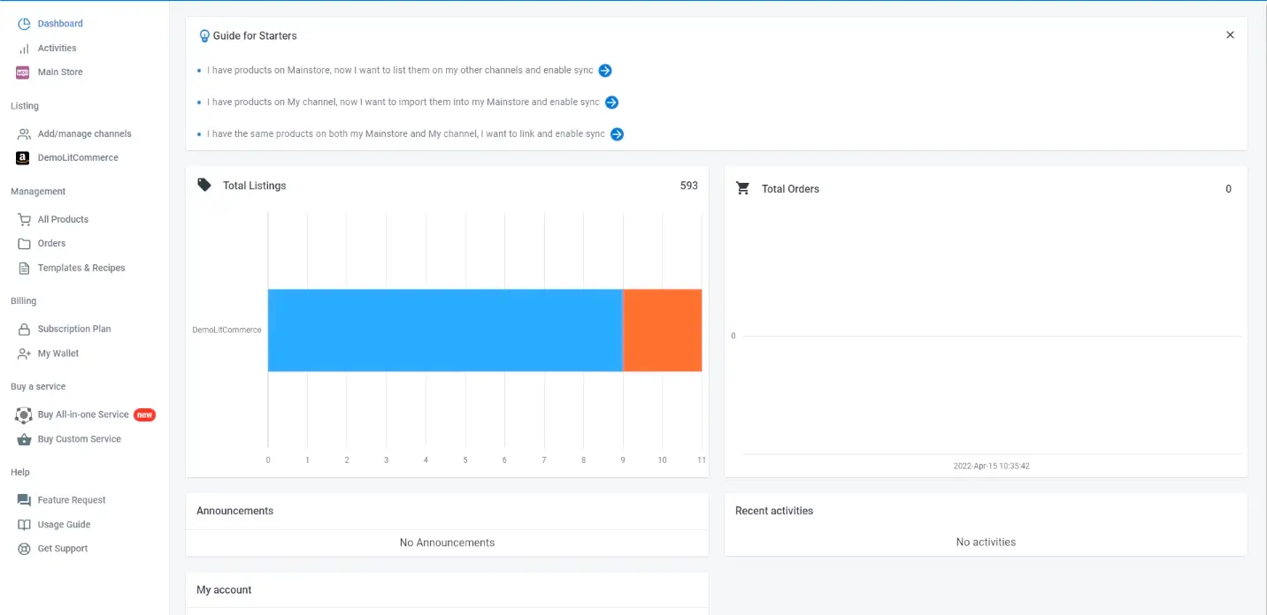Image resolution: width=1267 pixels, height=615 pixels.
Task: Open the Orders sidebar entry
Action: coord(51,244)
